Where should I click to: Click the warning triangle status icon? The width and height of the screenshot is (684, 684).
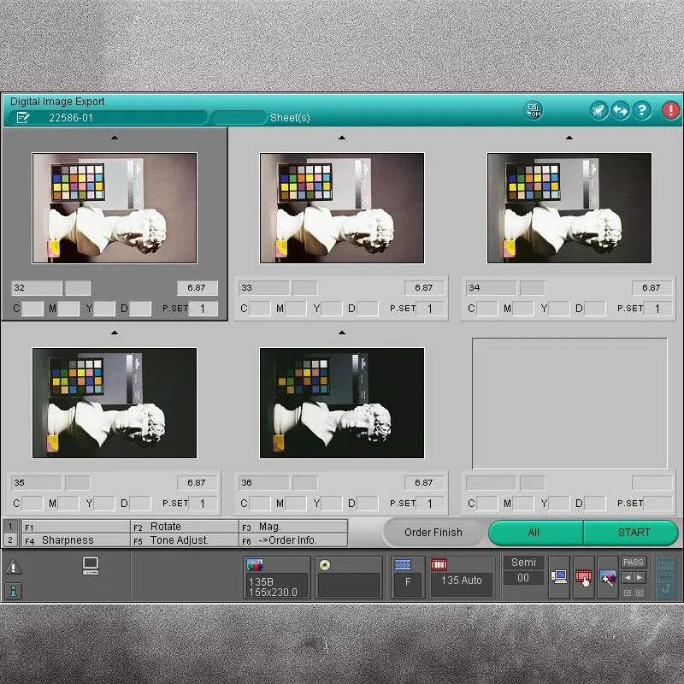[x=13, y=566]
